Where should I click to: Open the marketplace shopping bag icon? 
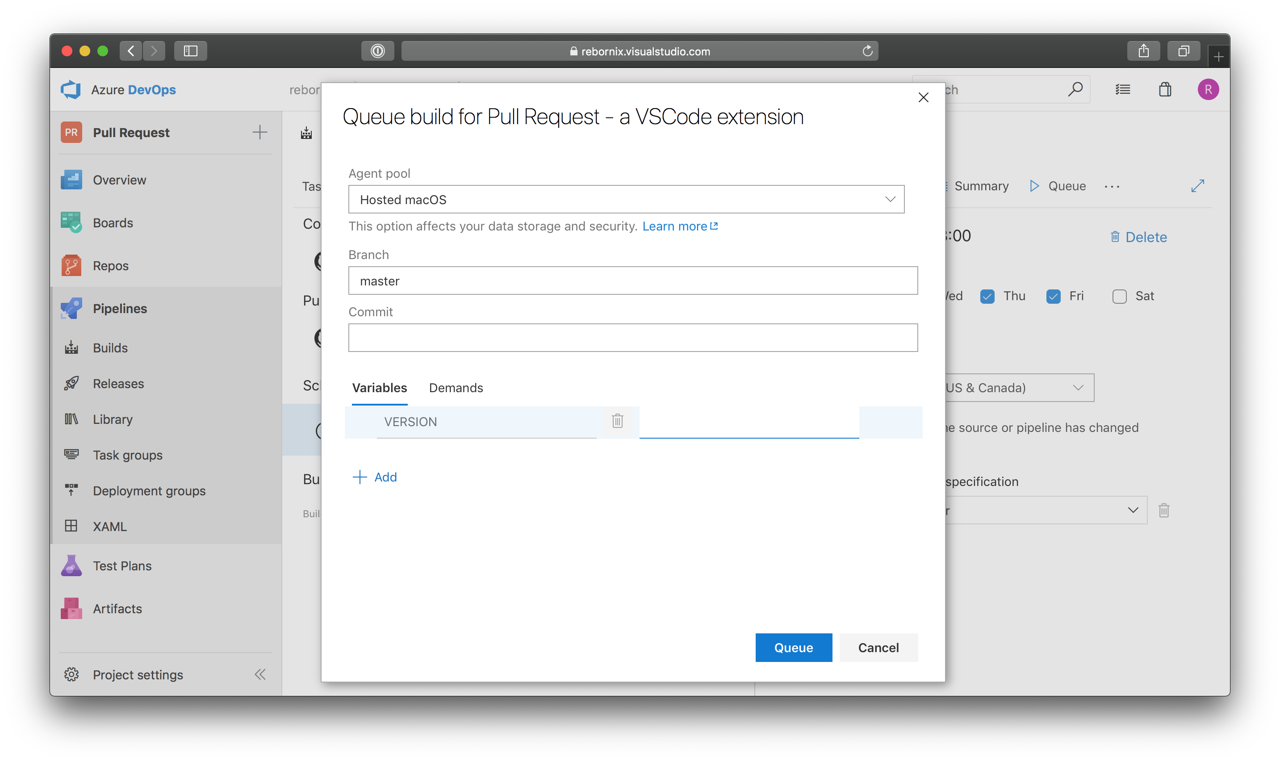point(1165,89)
